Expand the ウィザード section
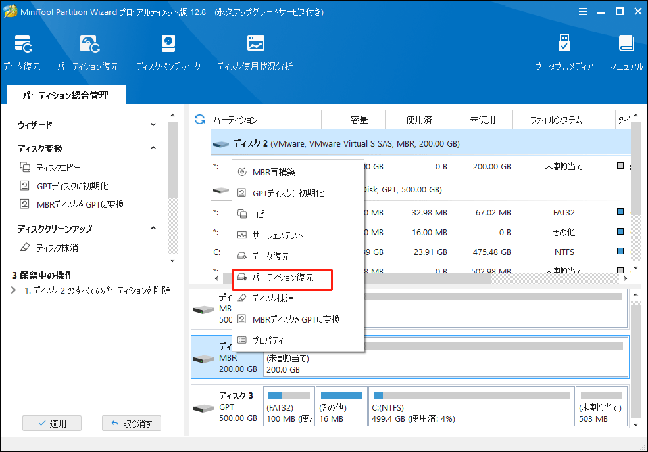648x452 pixels. [x=153, y=124]
